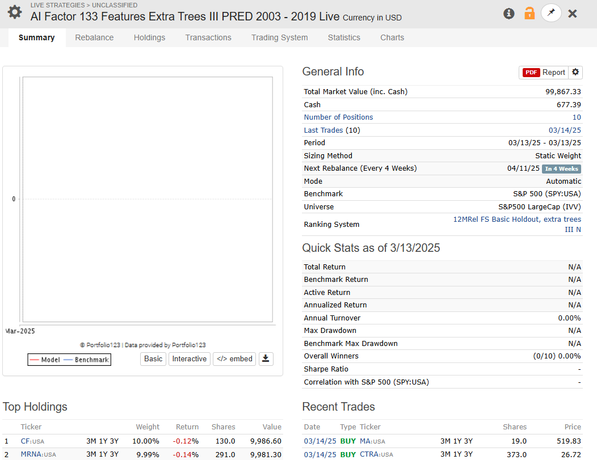Open the Report text button
The image size is (597, 460).
click(x=554, y=72)
